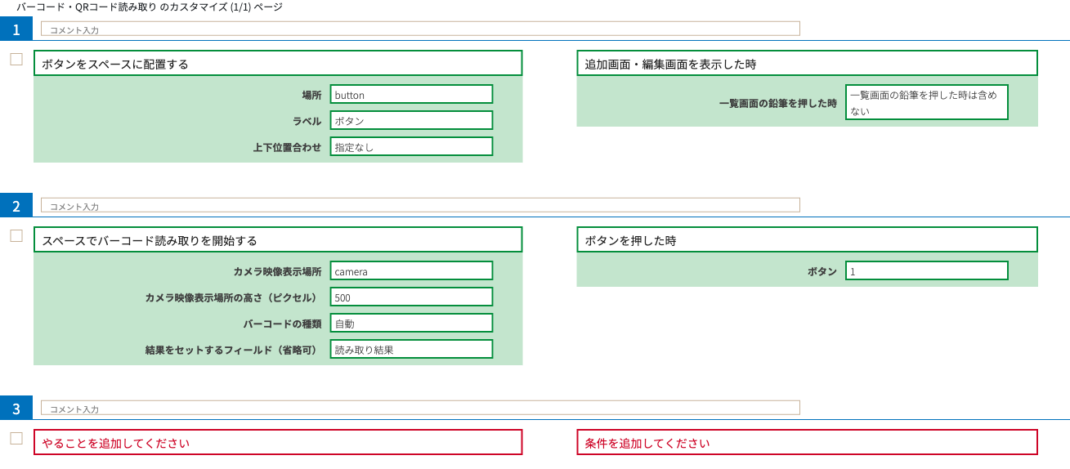Tick the checkbox for rule 2
This screenshot has width=1070, height=469.
point(16,236)
